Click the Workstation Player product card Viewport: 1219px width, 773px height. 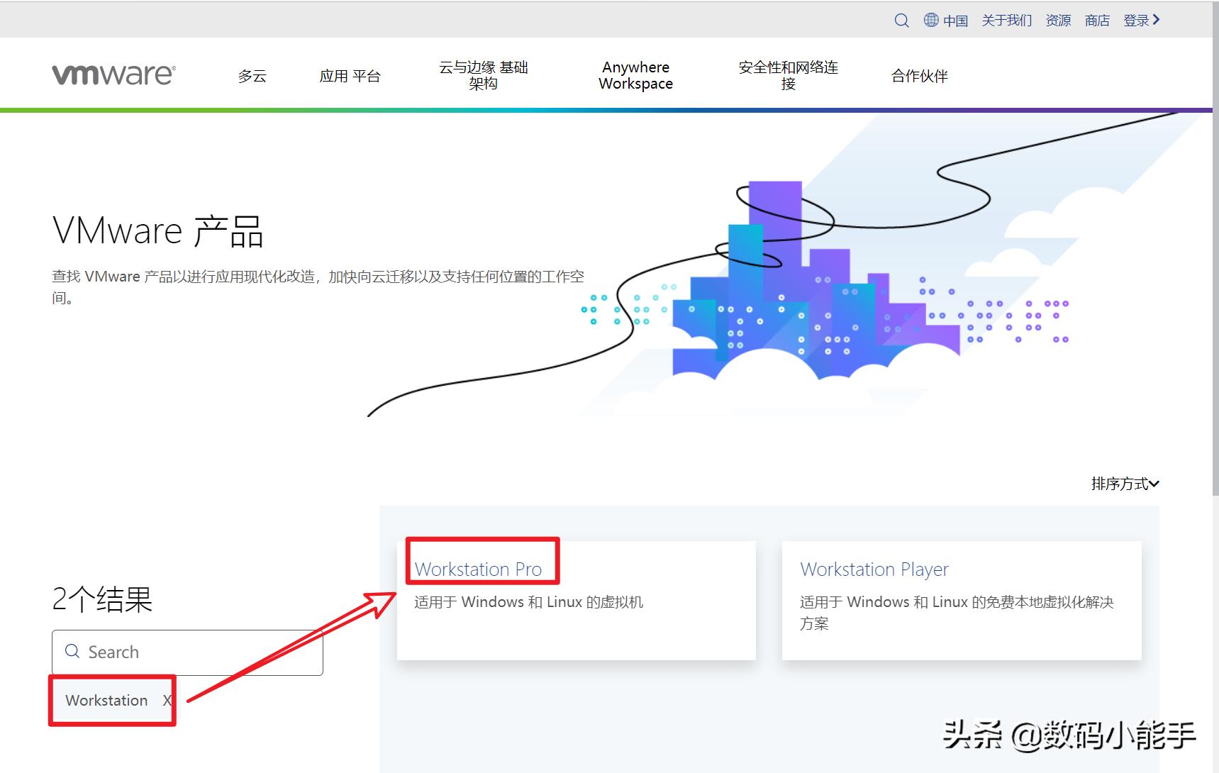coord(961,601)
